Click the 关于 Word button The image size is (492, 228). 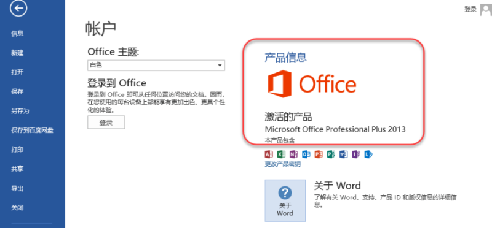[285, 200]
